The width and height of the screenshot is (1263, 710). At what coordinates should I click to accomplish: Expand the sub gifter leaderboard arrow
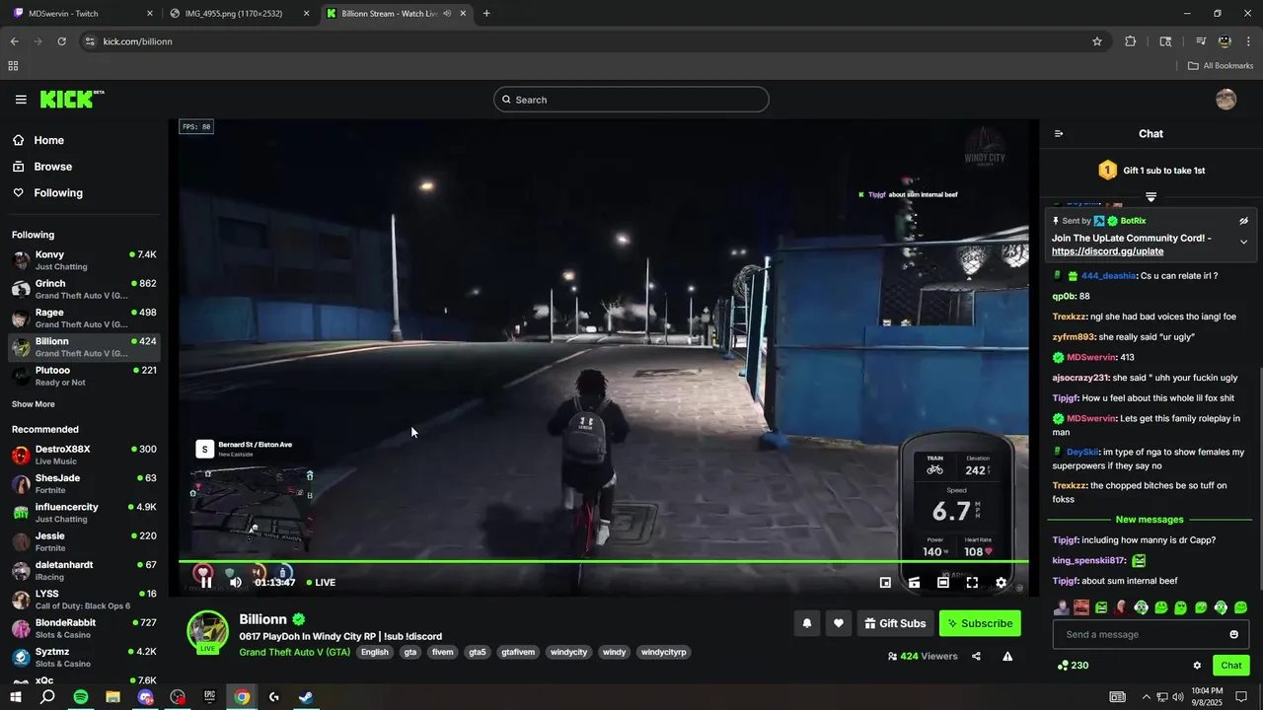pos(1151,197)
